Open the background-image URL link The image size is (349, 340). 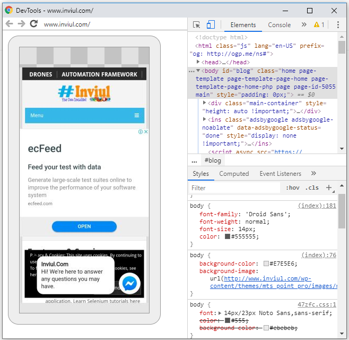(x=274, y=282)
